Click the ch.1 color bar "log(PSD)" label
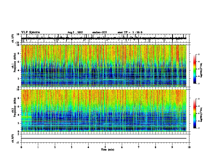This screenshot has height=165, width=213. [x=201, y=70]
